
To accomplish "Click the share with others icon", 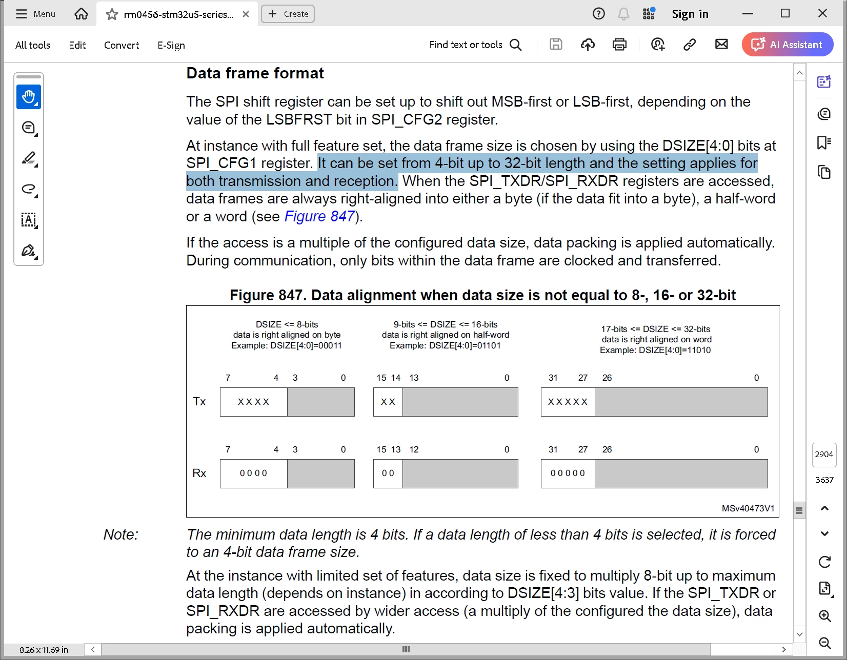I will 658,45.
